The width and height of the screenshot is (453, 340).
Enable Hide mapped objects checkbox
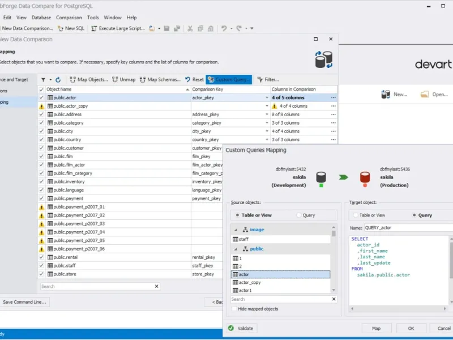[234, 309]
